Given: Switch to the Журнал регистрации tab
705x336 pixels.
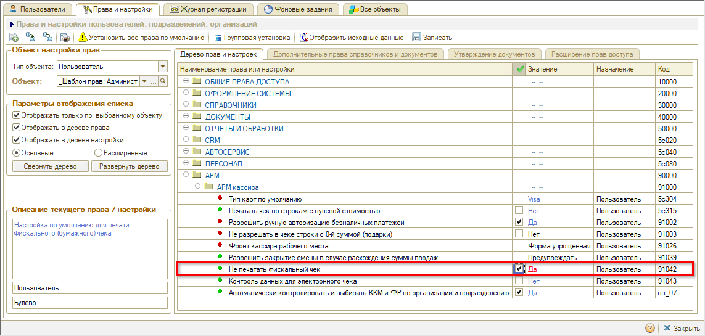Looking at the screenshot, I should (x=208, y=9).
